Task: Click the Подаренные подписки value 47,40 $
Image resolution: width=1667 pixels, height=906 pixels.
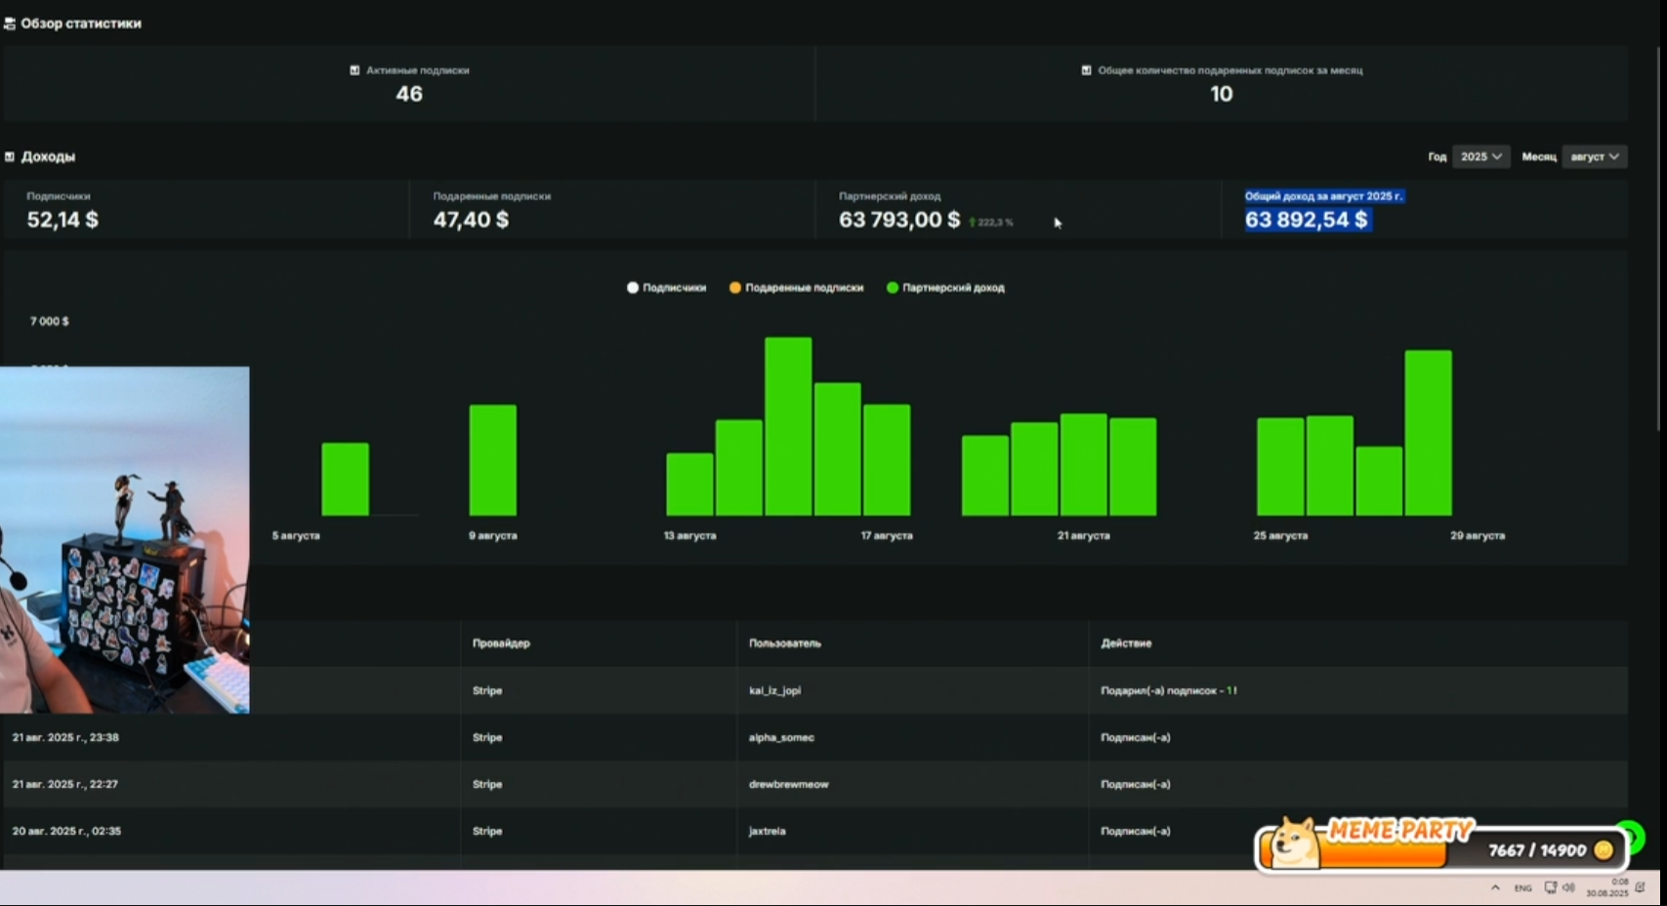Action: (471, 220)
